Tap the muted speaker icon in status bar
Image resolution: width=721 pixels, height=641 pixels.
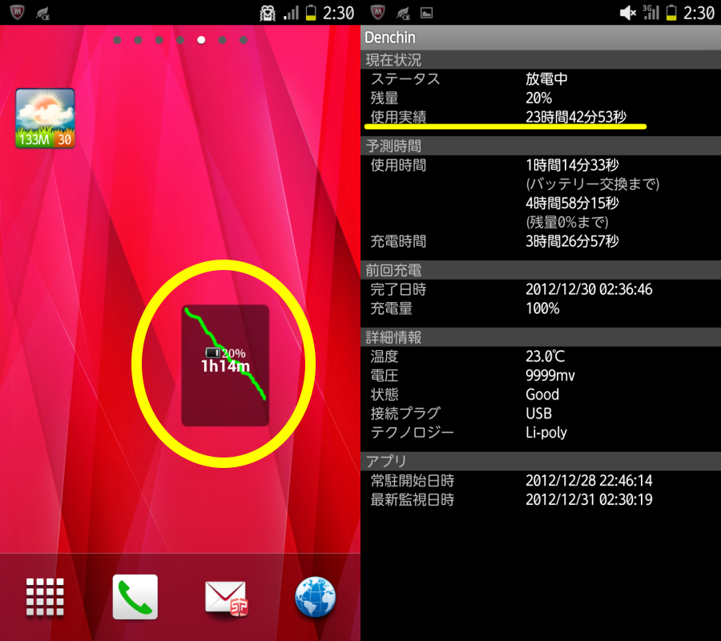pyautogui.click(x=627, y=13)
